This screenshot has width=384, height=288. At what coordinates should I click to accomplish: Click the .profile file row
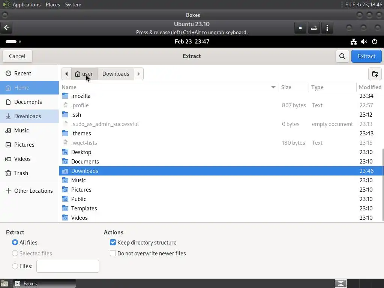click(x=221, y=105)
